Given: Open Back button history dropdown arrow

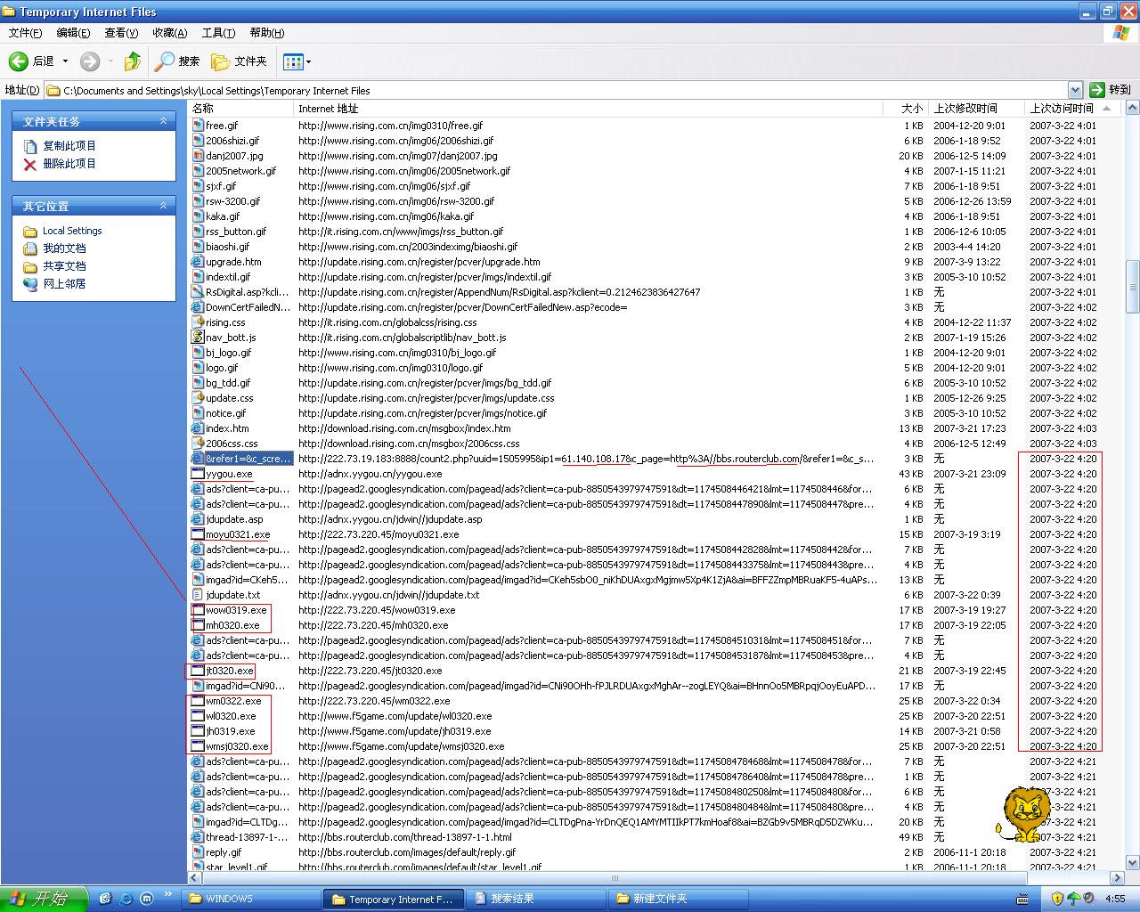Looking at the screenshot, I should point(64,61).
